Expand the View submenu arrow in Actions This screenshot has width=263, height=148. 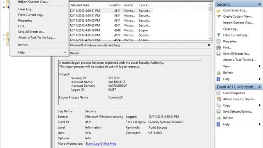click(x=260, y=66)
